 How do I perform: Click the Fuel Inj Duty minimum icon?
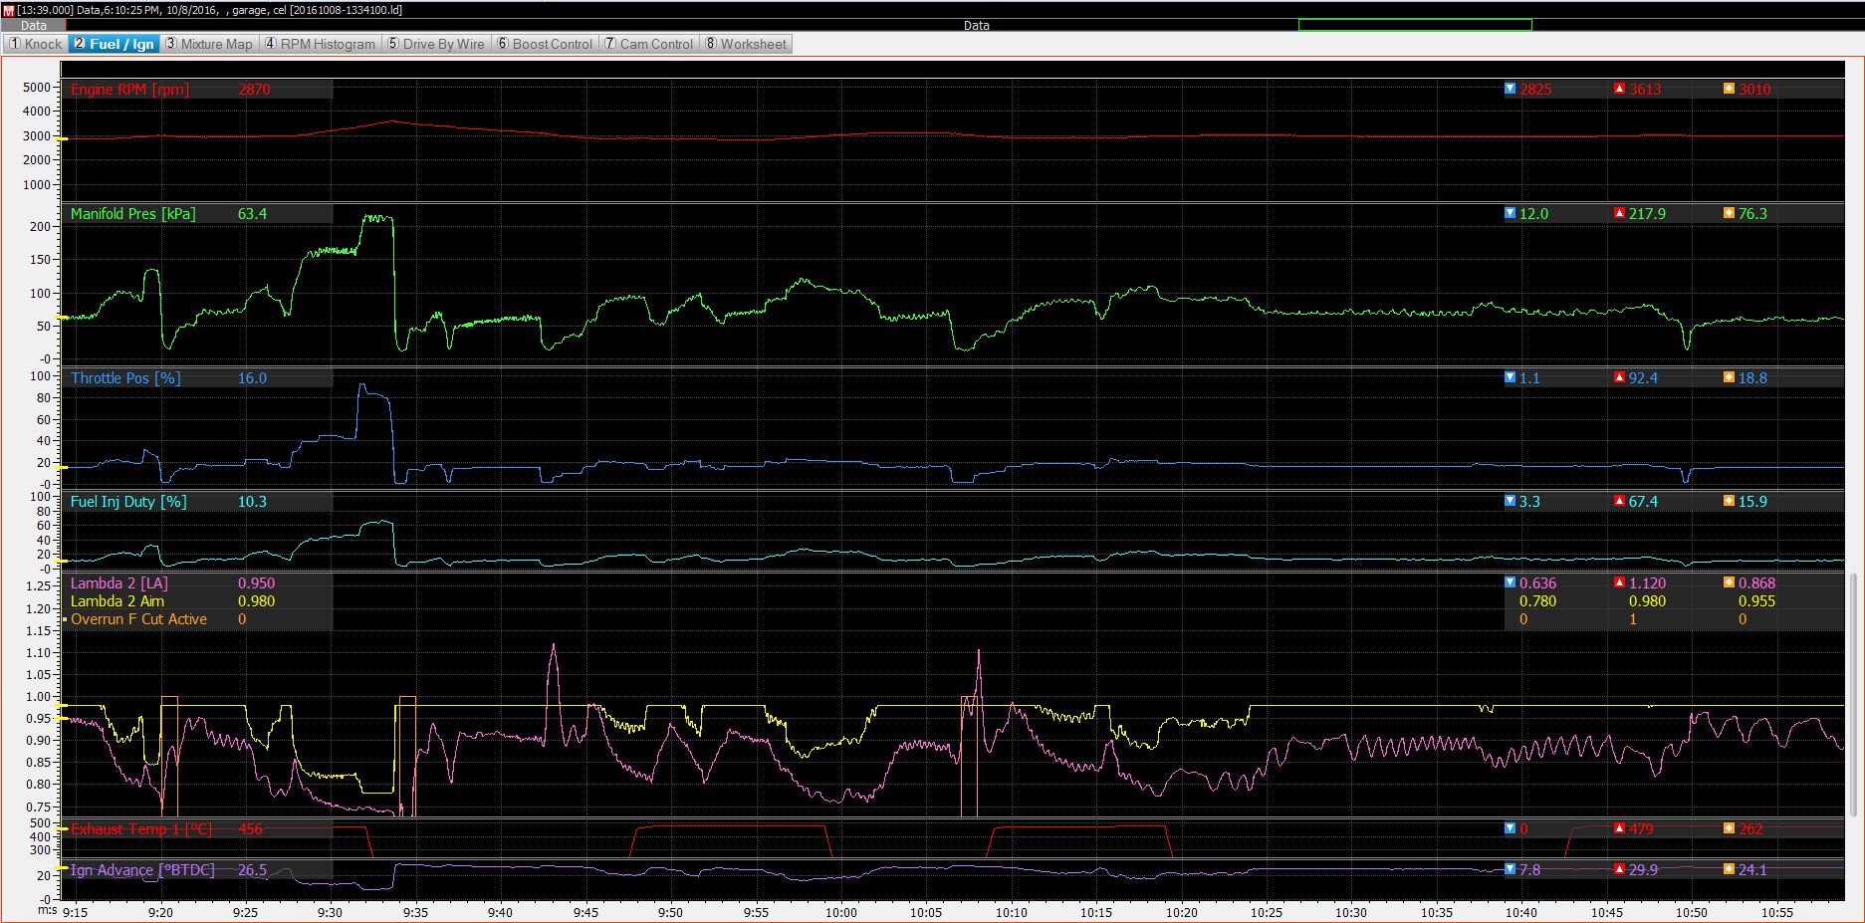point(1510,501)
